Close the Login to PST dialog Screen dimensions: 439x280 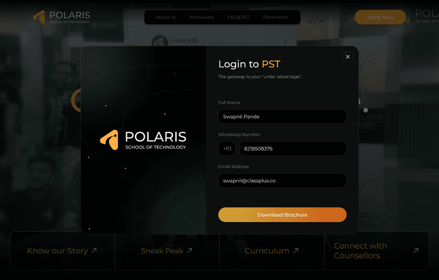(348, 57)
